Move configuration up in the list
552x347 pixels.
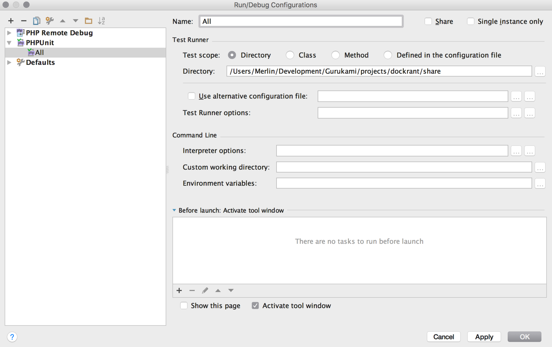(63, 21)
